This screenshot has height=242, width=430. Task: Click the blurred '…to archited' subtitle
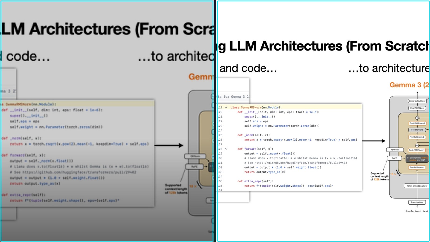click(176, 56)
